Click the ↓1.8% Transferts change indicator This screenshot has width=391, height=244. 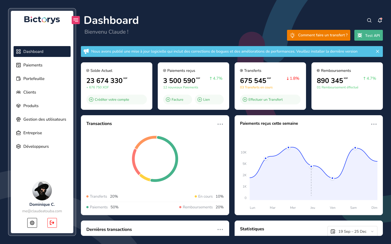pyautogui.click(x=293, y=78)
